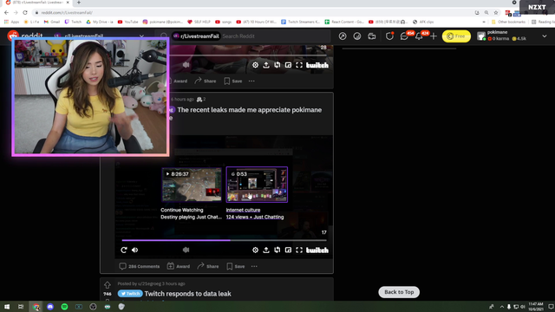Open title 'The recent leaks made me appreciate pokimane'
This screenshot has height=312, width=555.
pos(250,110)
